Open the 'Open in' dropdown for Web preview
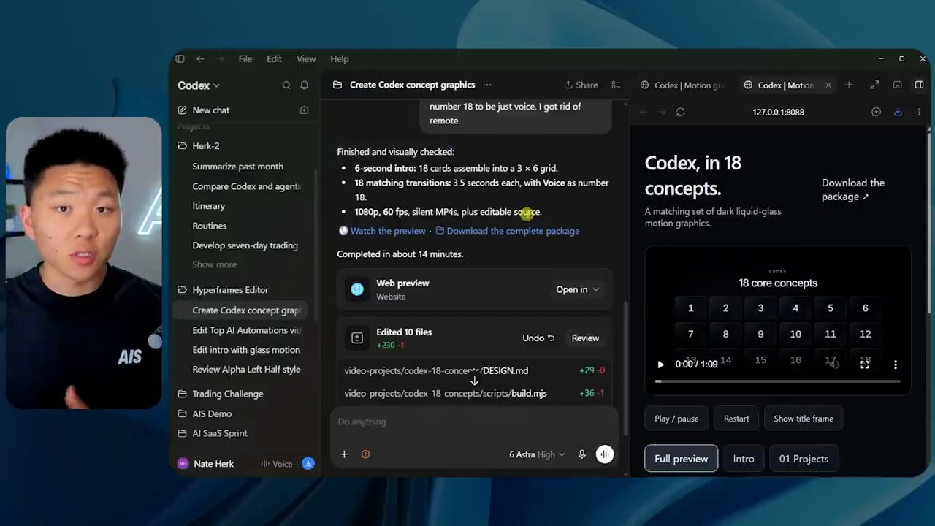Image resolution: width=935 pixels, height=526 pixels. pyautogui.click(x=577, y=289)
